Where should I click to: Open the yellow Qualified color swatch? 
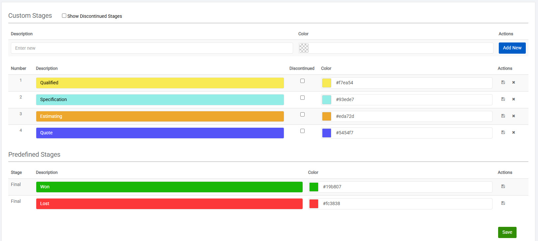326,83
